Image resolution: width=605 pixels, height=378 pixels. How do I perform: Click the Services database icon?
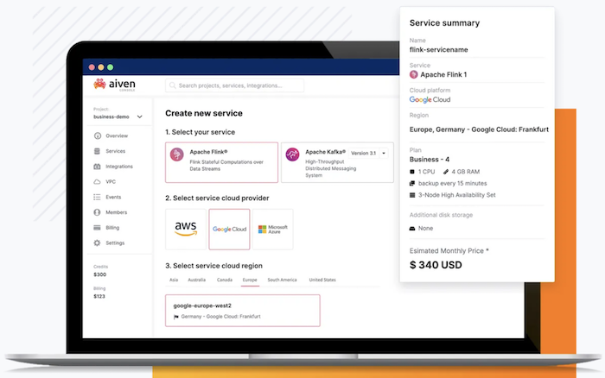[x=97, y=151]
